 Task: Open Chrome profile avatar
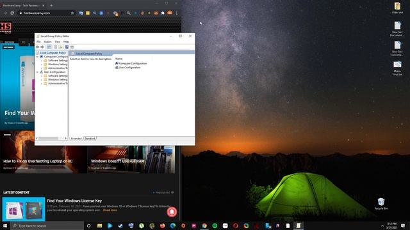[170, 13]
